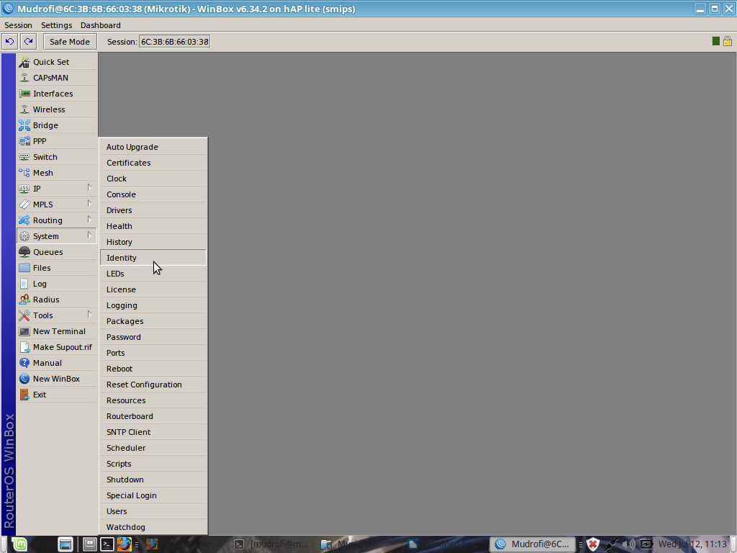The width and height of the screenshot is (737, 553).
Task: Click the Tools wrench icon
Action: (x=24, y=315)
